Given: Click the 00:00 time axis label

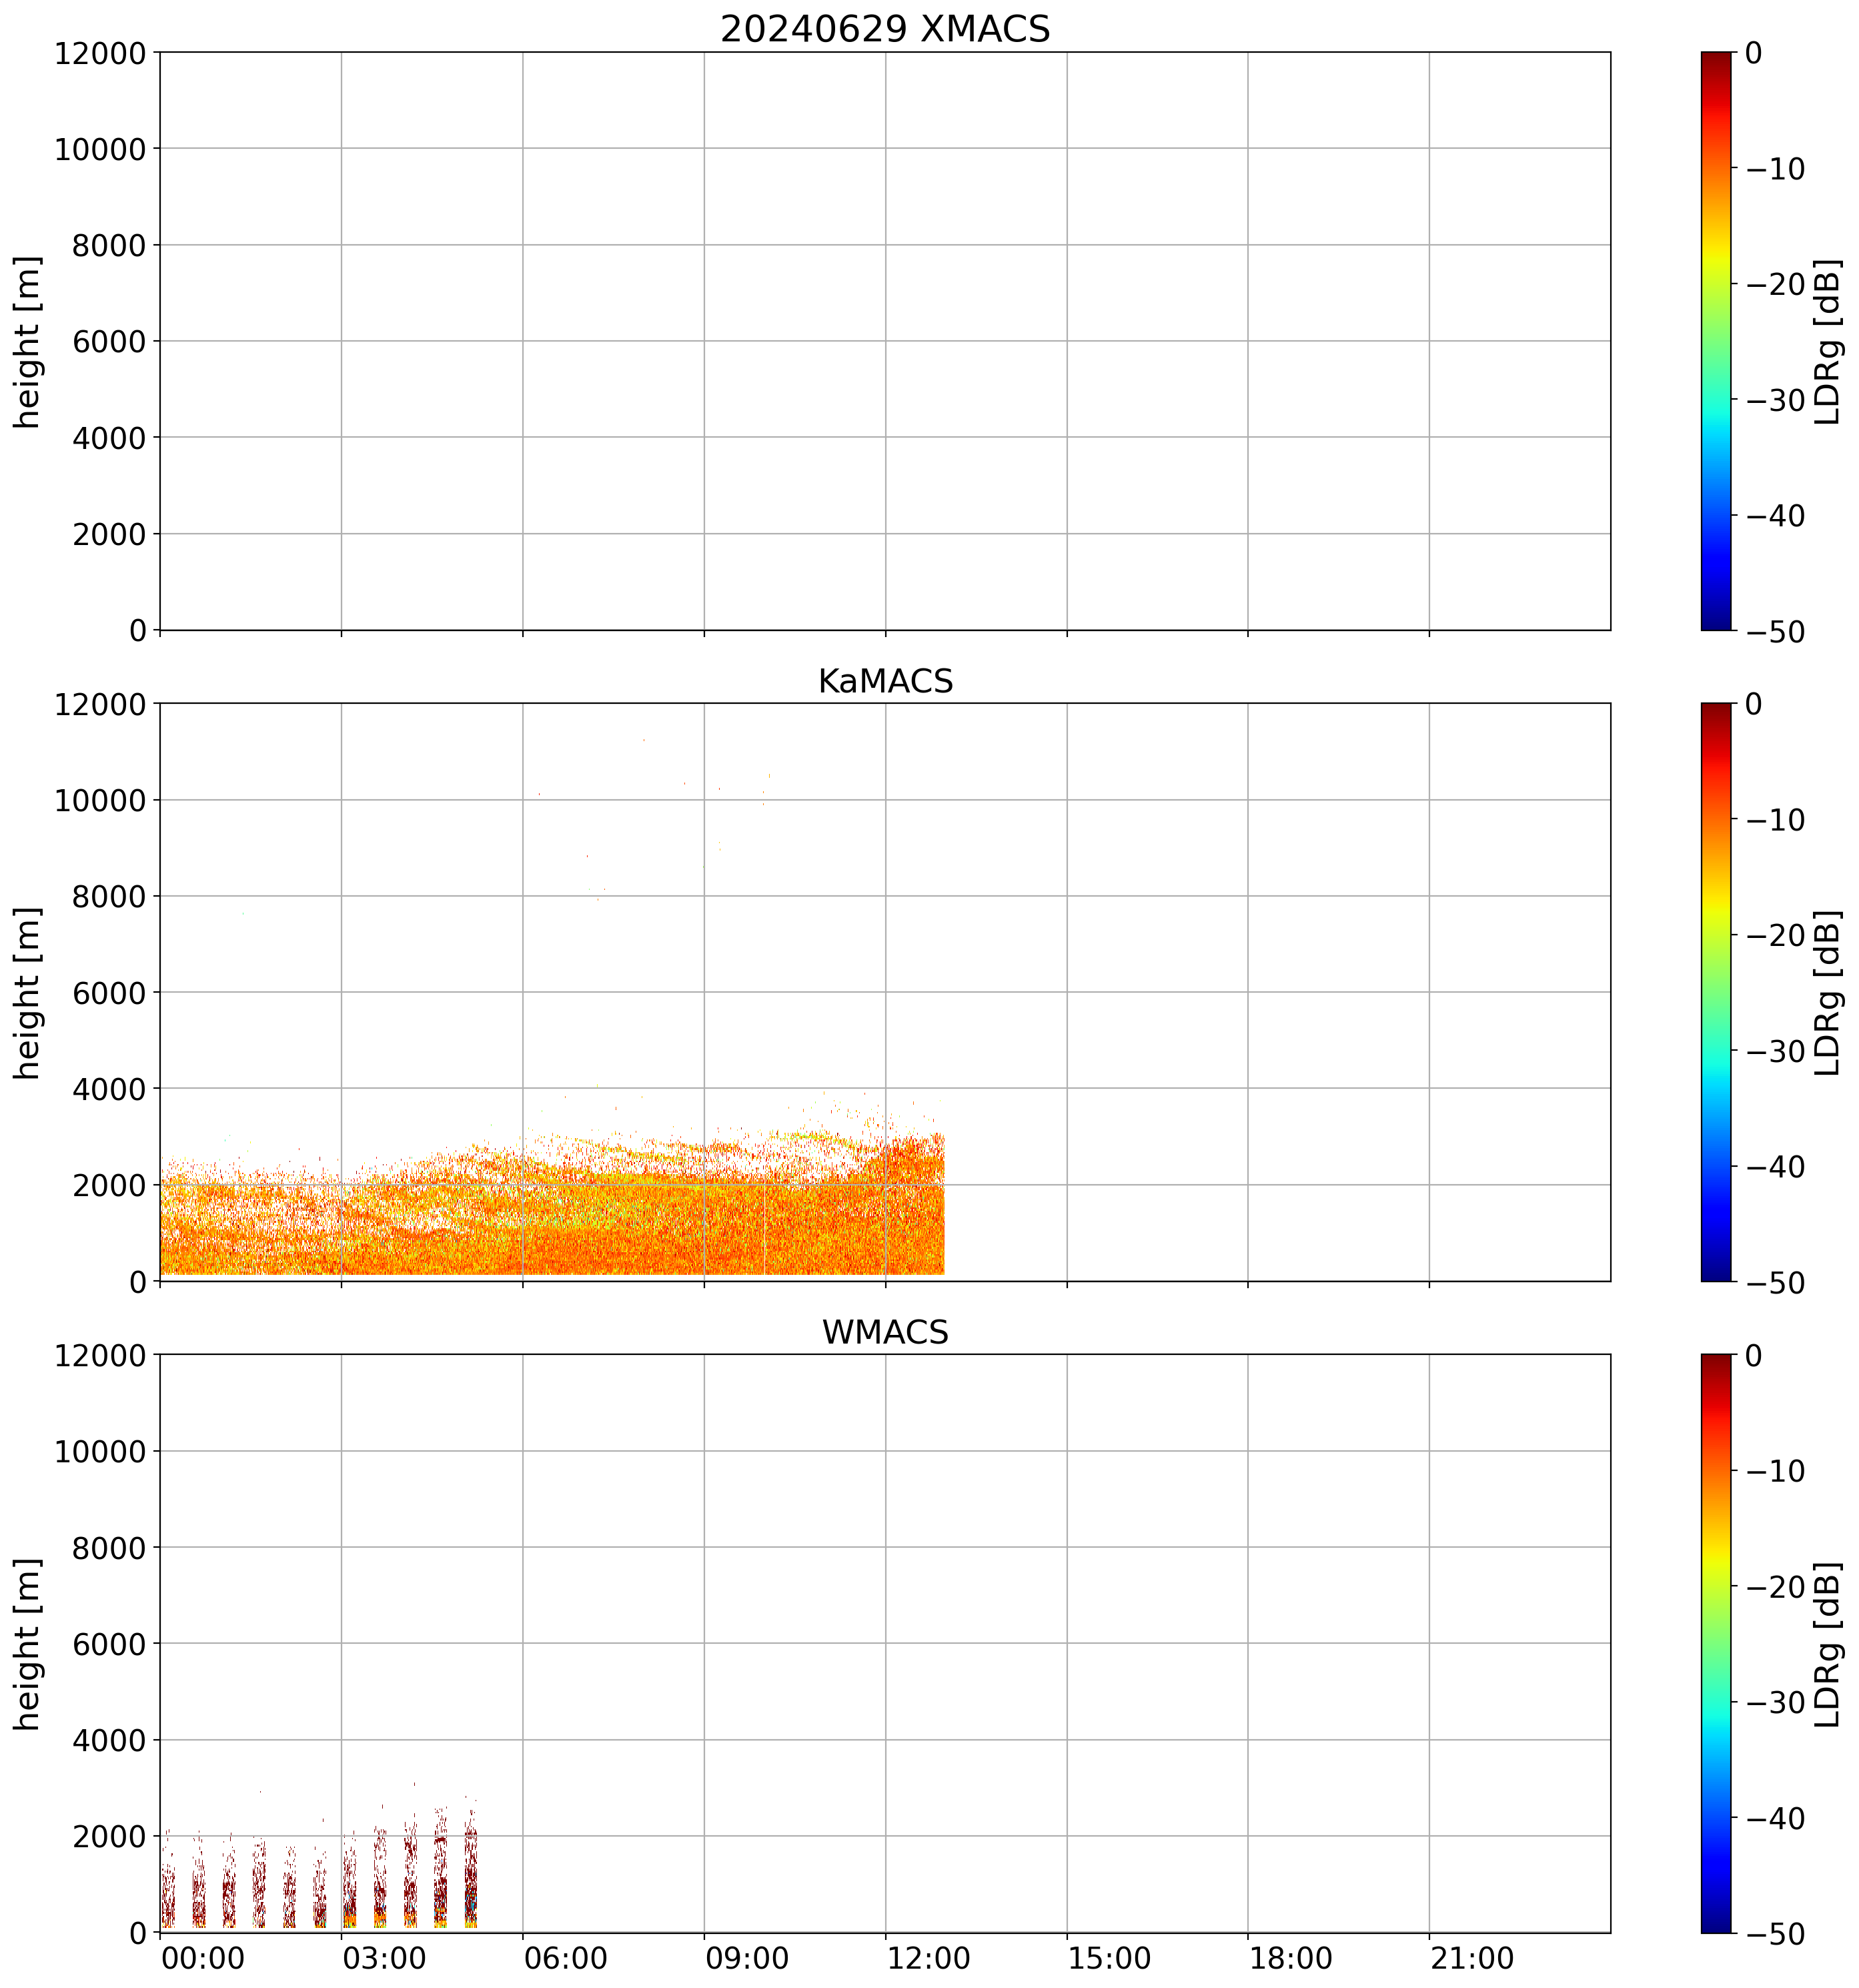Looking at the screenshot, I should pos(203,1959).
